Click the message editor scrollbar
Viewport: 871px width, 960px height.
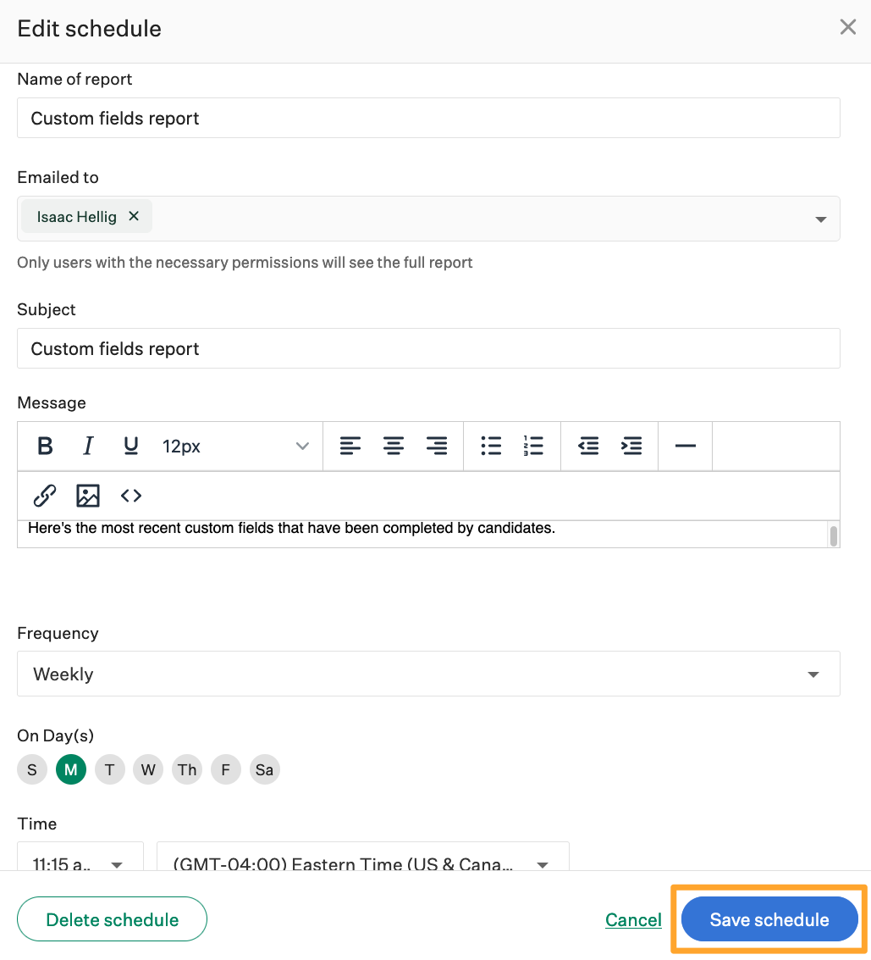click(x=833, y=535)
